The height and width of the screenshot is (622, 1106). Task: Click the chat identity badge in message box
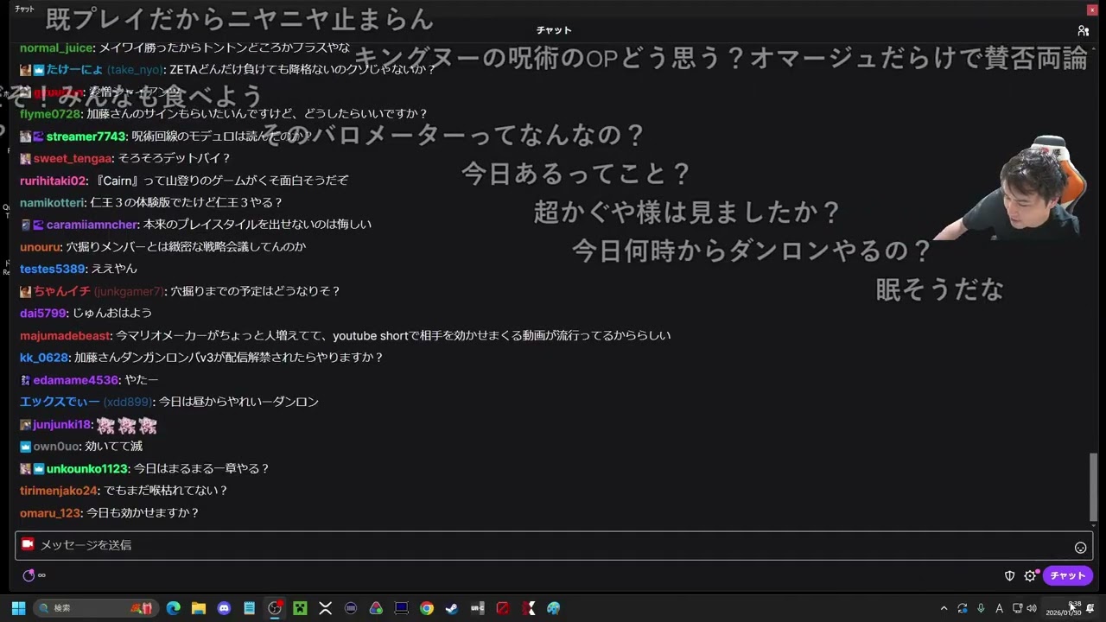(x=28, y=544)
